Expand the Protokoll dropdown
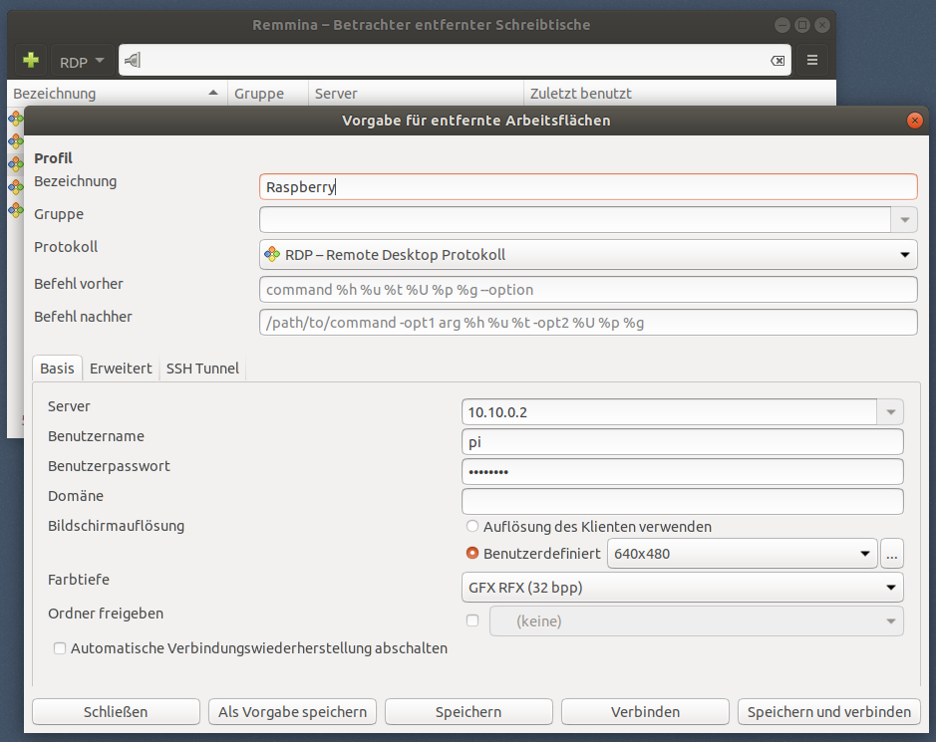Image resolution: width=936 pixels, height=742 pixels. [588, 255]
